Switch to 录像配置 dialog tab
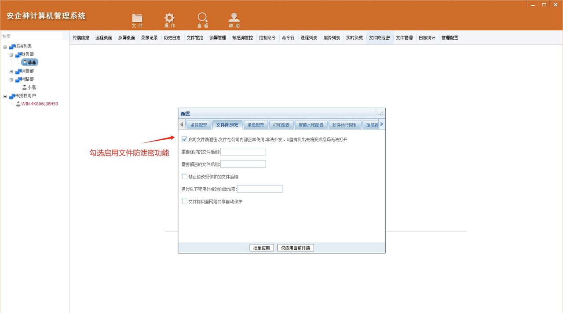 (x=256, y=125)
